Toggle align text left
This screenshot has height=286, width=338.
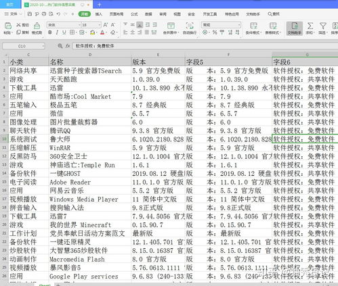[x=125, y=32]
